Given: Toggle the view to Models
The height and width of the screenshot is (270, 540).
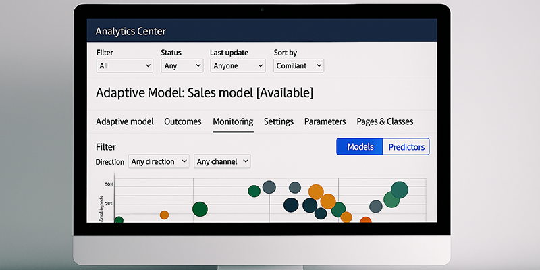Looking at the screenshot, I should (360, 146).
